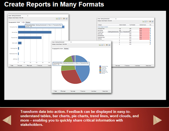Click brown export icon in bar graph window
The width and height of the screenshot is (169, 131).
click(x=64, y=18)
